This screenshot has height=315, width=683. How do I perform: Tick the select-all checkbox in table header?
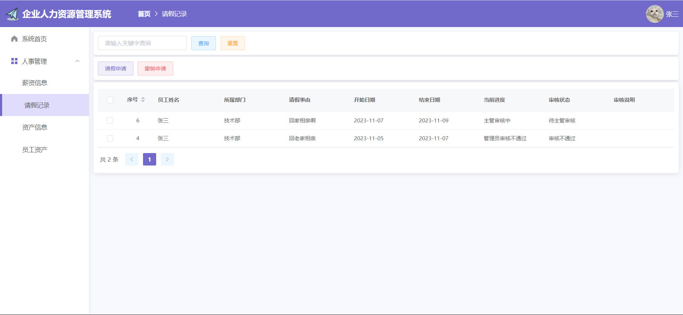(x=110, y=100)
